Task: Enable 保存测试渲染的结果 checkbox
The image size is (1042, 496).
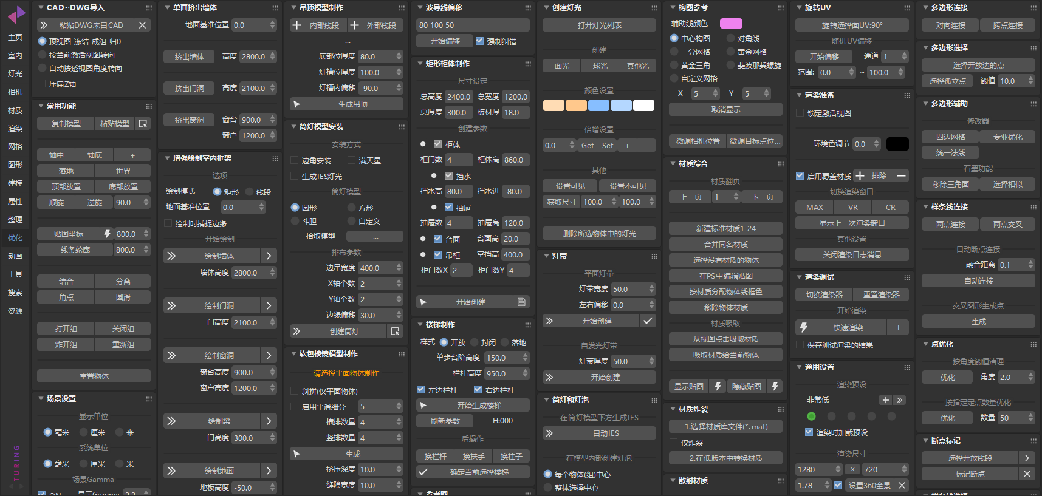Action: pos(800,345)
